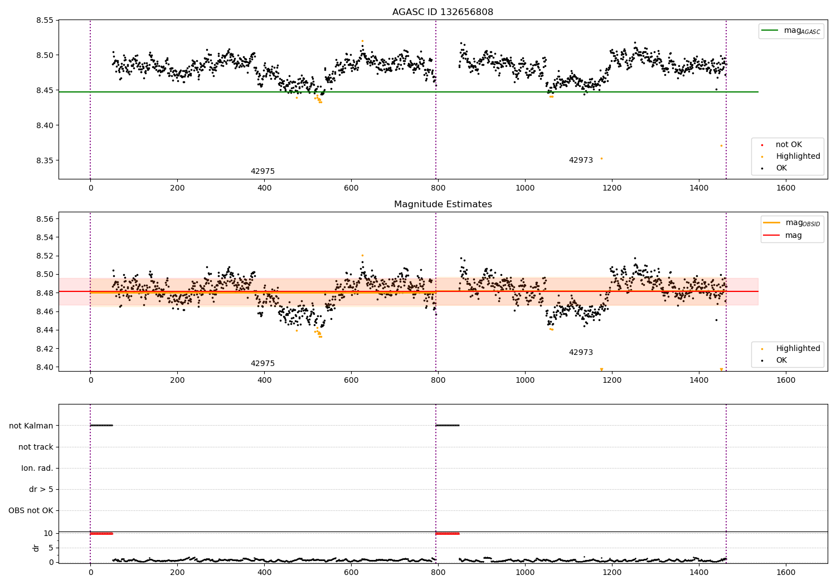
Task: Click the "5" tick on dr axis
Action: click(x=51, y=548)
